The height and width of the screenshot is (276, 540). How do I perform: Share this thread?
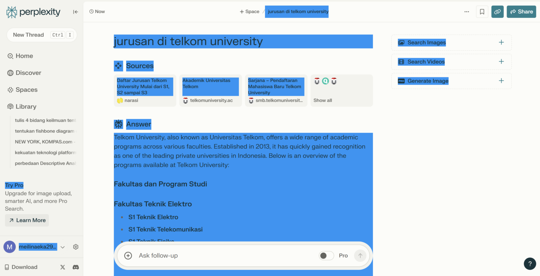point(521,11)
